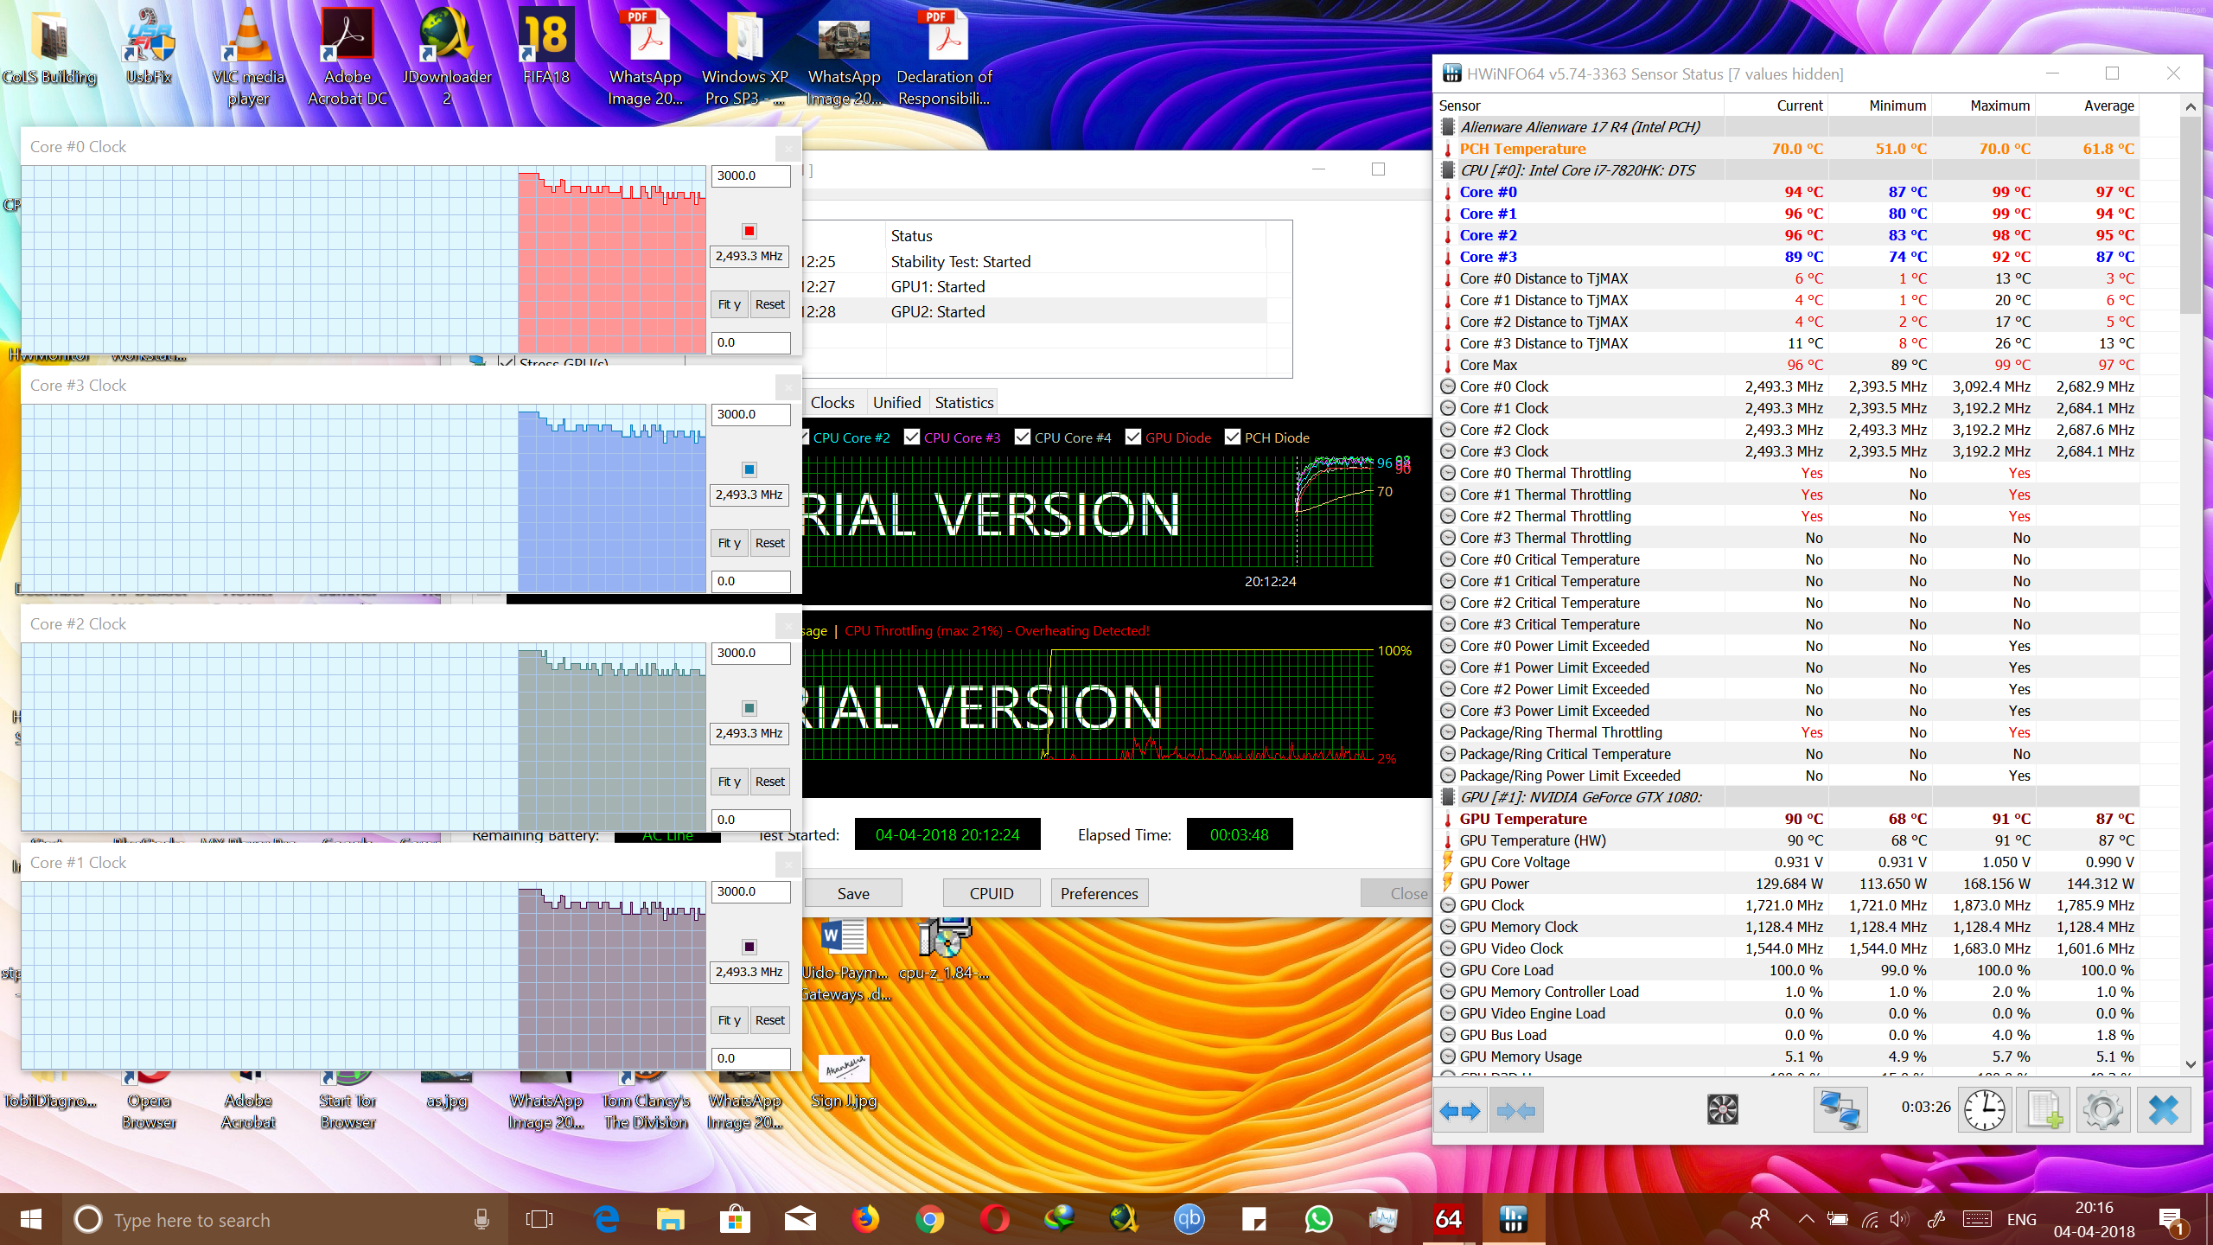Click the collapse columns arrows icon

(1516, 1110)
